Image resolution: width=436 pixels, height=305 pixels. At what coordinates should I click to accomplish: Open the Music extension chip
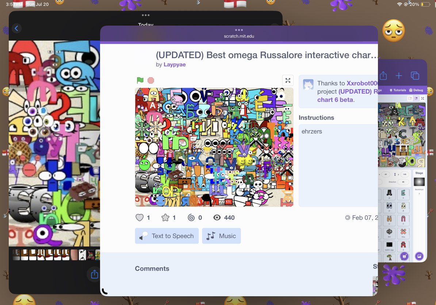221,236
